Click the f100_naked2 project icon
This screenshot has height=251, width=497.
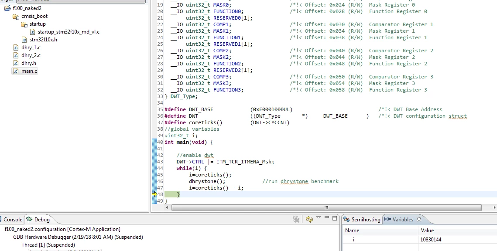click(x=7, y=8)
